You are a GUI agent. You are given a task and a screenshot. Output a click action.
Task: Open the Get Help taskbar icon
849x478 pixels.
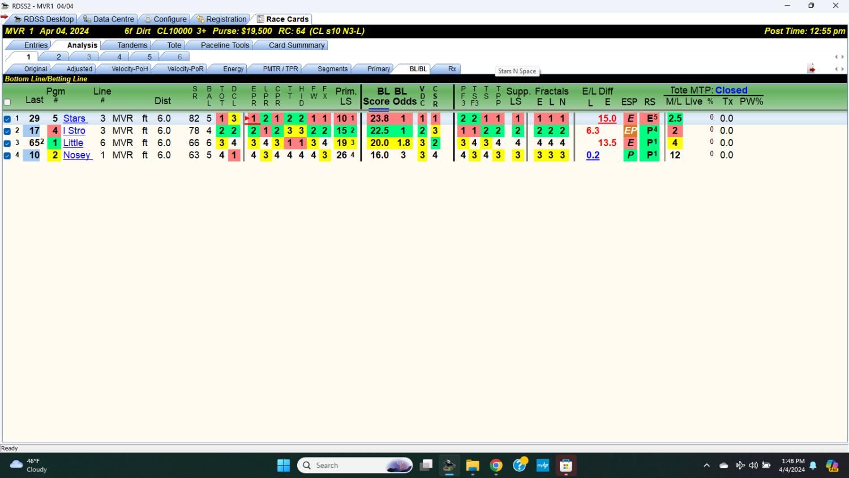(520, 466)
